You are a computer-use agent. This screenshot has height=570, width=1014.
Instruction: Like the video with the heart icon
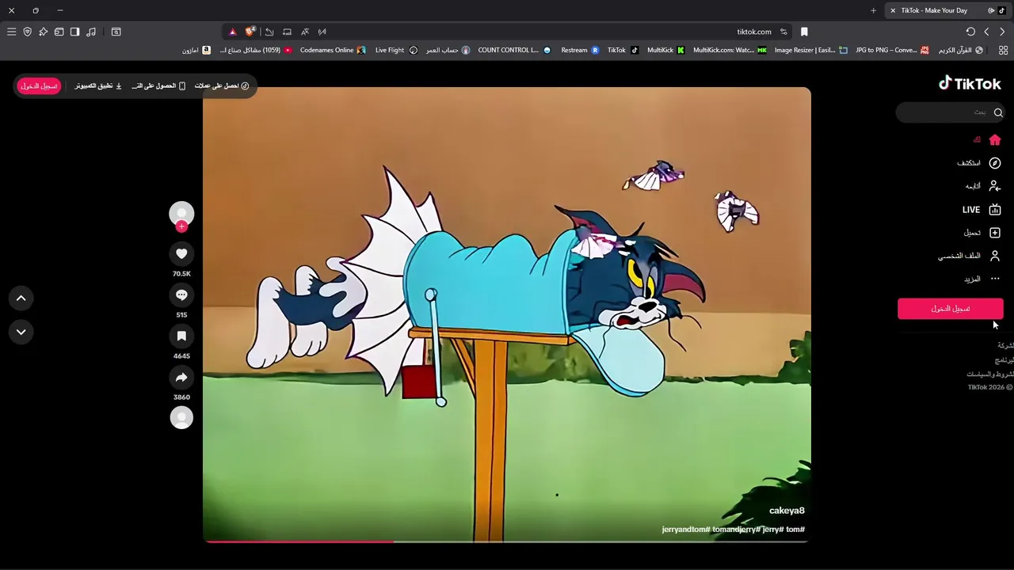[x=181, y=253]
